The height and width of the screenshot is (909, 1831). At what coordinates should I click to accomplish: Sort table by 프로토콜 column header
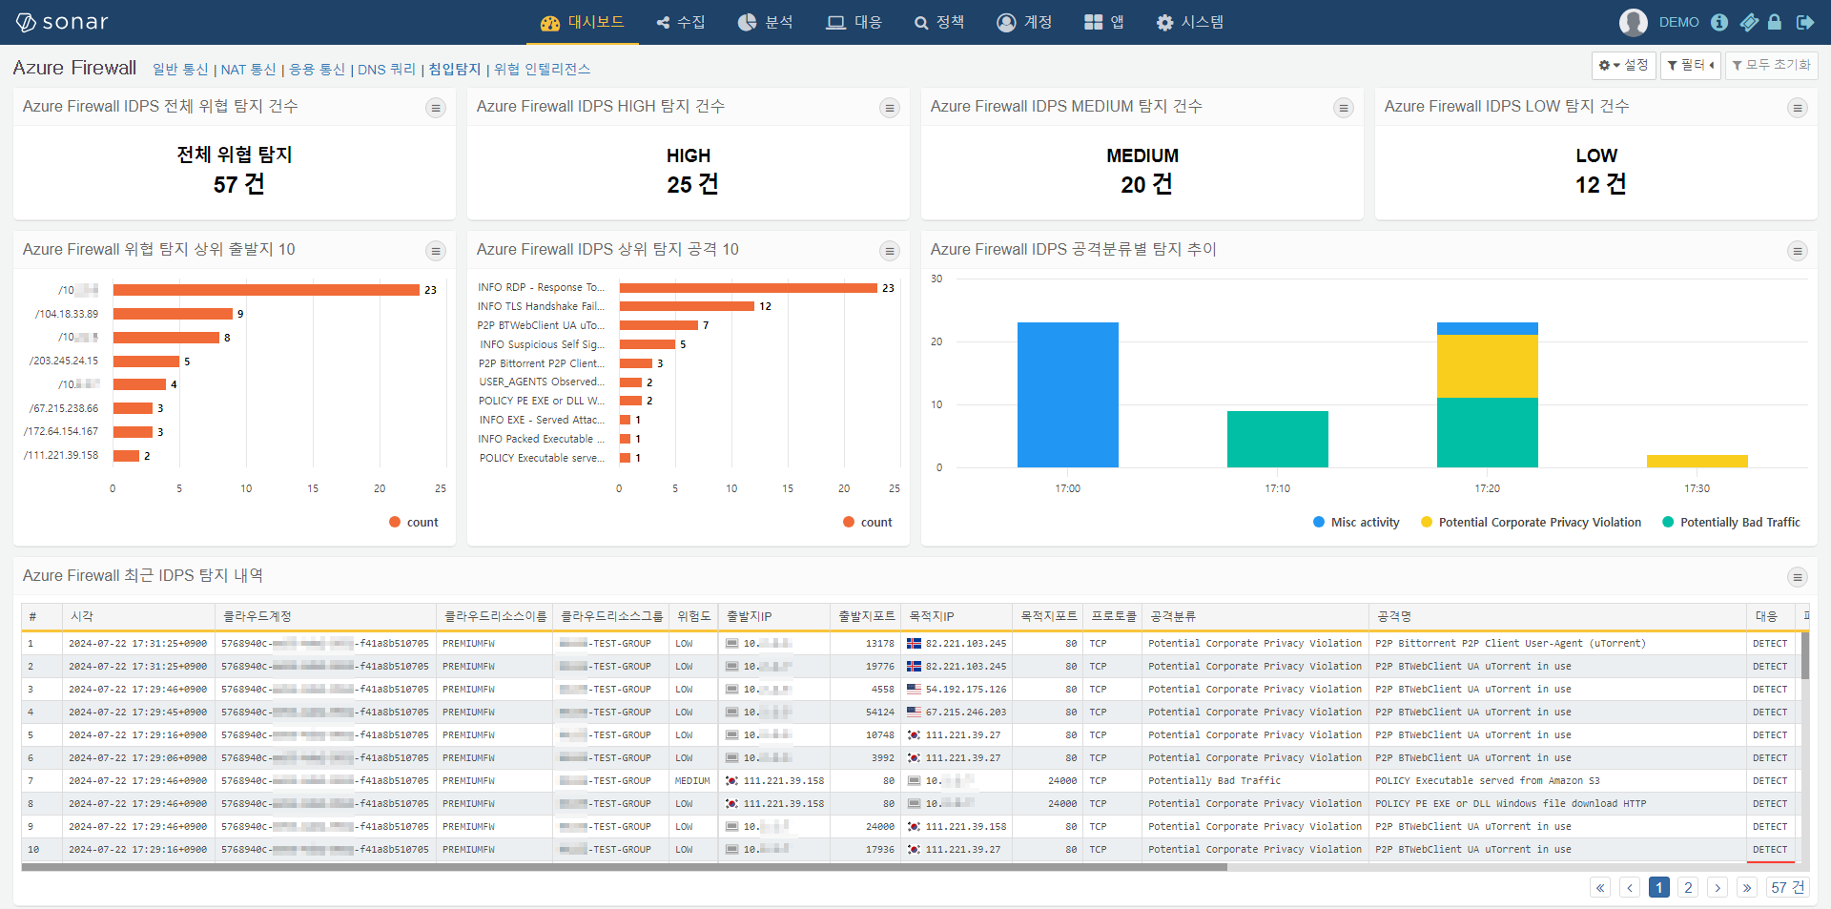(1113, 616)
